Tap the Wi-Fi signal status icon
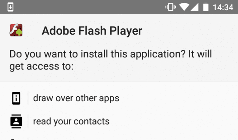The height and width of the screenshot is (140, 238). 184,7
